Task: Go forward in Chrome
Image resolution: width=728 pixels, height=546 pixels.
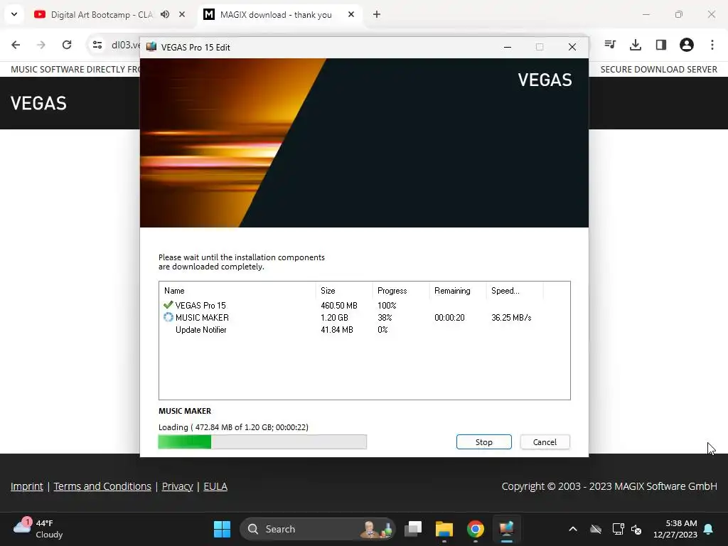Action: click(x=41, y=45)
